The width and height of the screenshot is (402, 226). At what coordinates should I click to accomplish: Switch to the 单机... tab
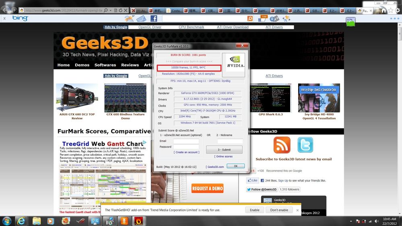[x=156, y=10]
